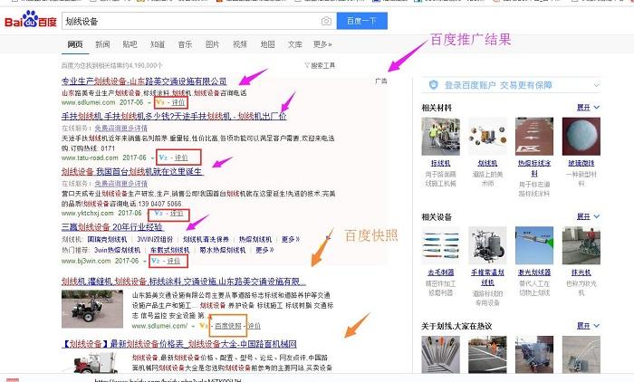Screen dimensions: 634x382
Task: Switch to the 贴吧 tab
Action: click(130, 44)
